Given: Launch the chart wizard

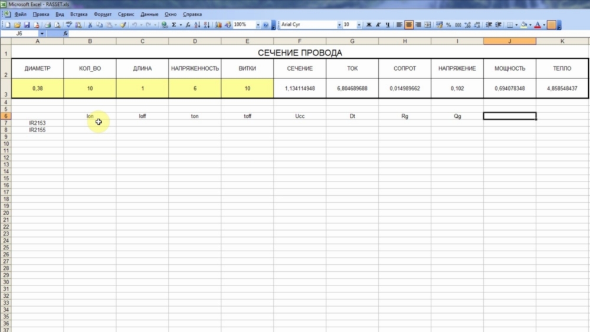Looking at the screenshot, I should (218, 25).
